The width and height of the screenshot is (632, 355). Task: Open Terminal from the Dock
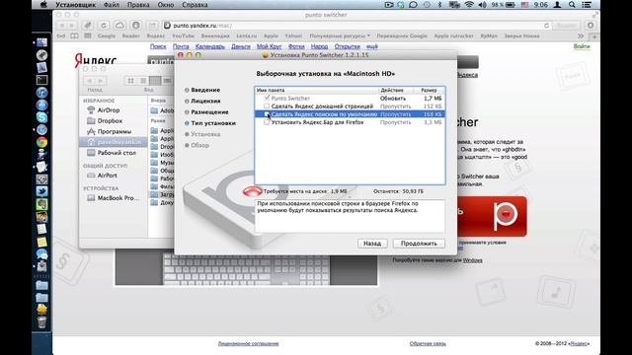point(41,80)
